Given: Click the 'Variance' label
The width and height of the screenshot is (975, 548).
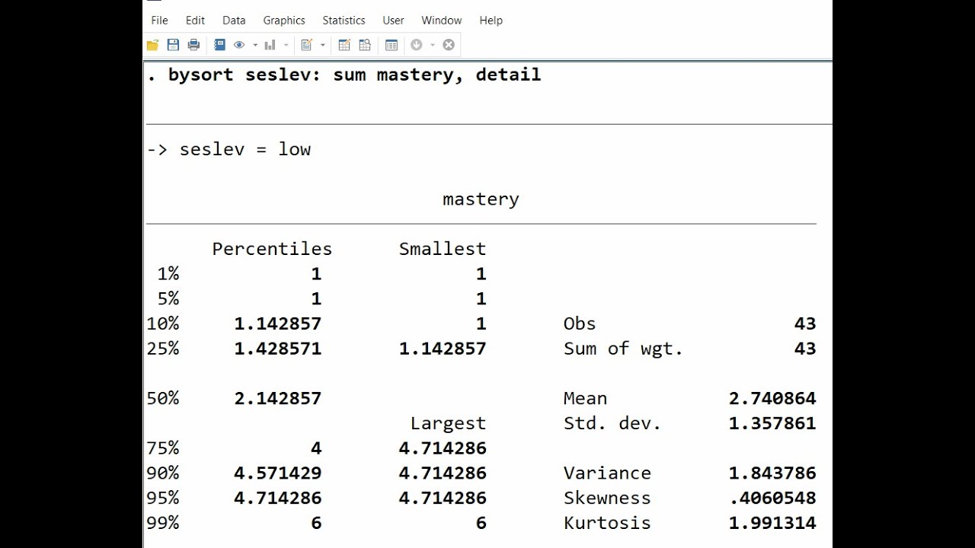Looking at the screenshot, I should coord(607,473).
